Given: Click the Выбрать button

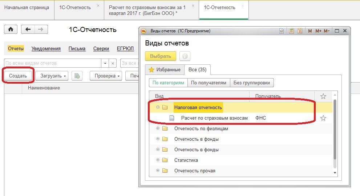Looking at the screenshot, I should 161,56.
